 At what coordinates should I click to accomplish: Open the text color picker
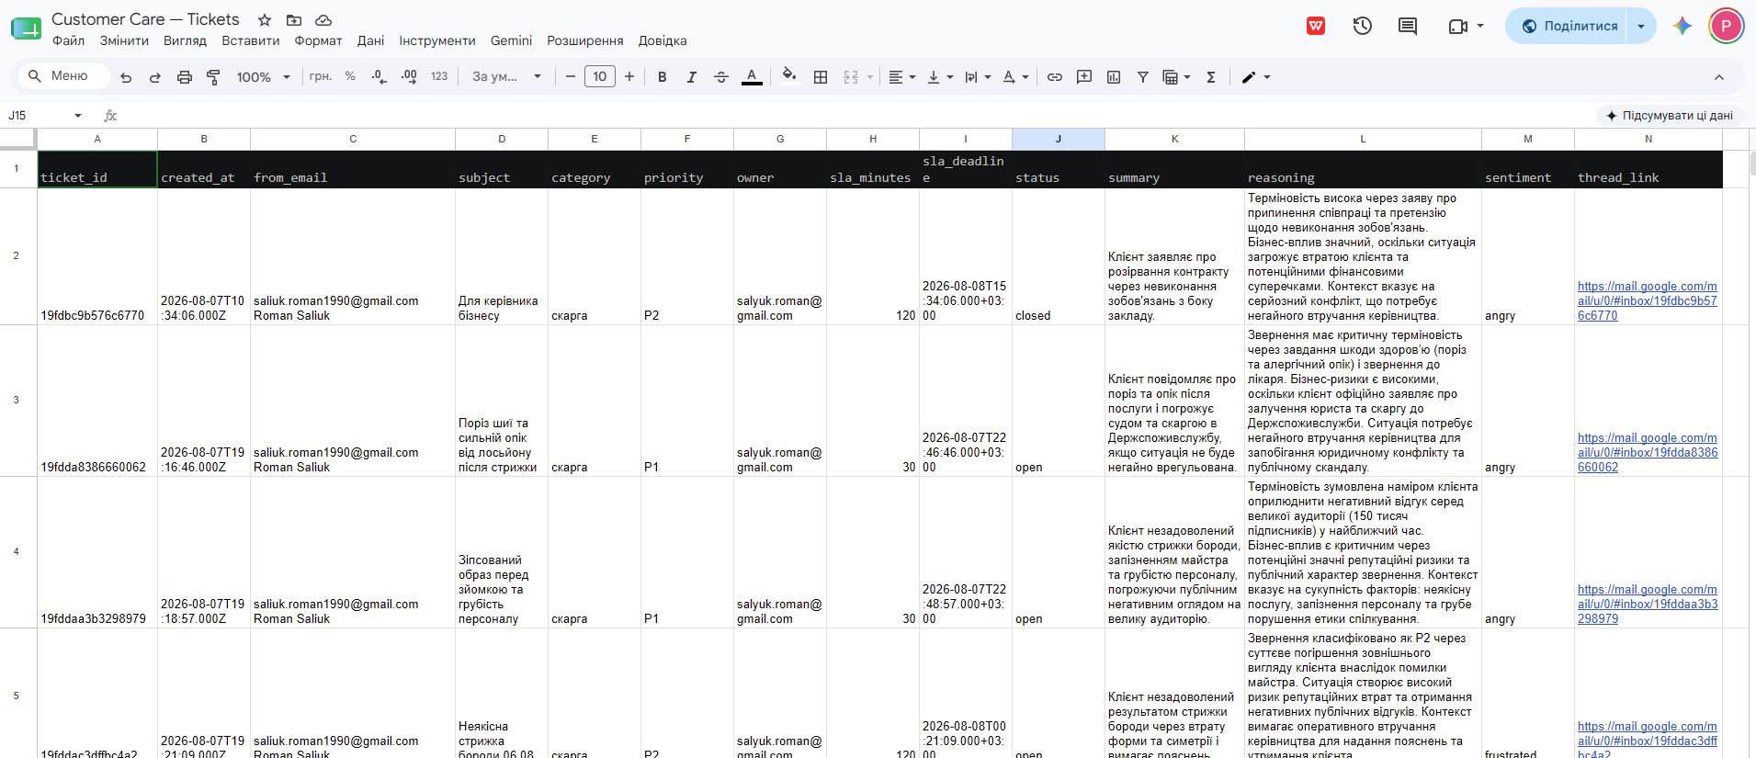(752, 77)
